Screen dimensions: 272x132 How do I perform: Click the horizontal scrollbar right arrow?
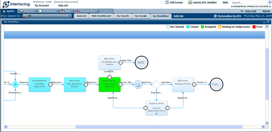(x=263, y=127)
